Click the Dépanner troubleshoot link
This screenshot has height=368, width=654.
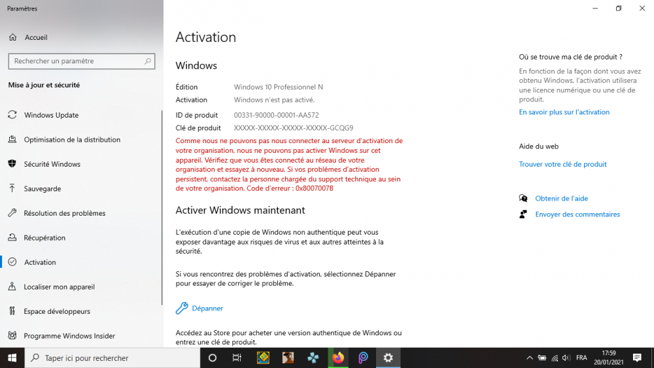pyautogui.click(x=207, y=309)
